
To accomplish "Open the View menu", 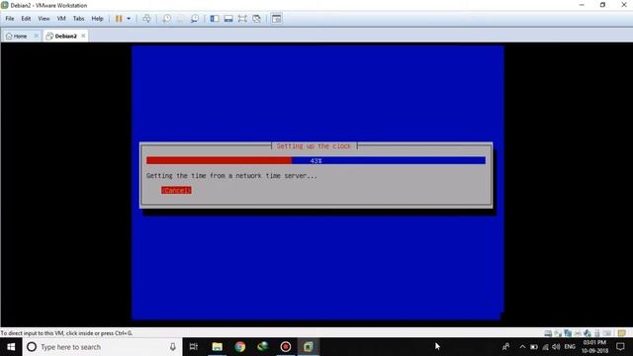I will click(44, 19).
